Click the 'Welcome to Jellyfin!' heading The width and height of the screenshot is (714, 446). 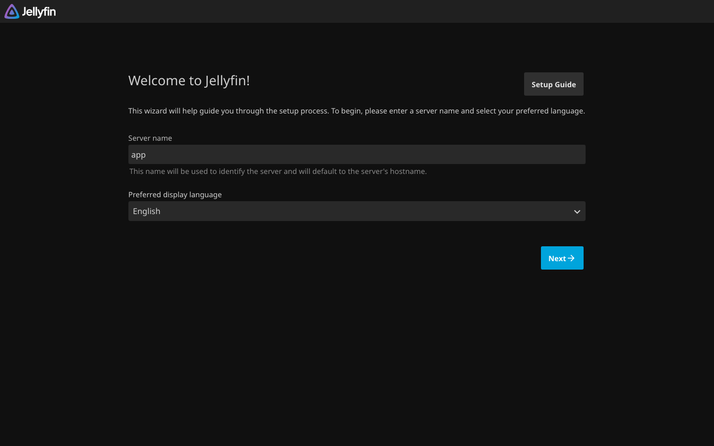189,80
